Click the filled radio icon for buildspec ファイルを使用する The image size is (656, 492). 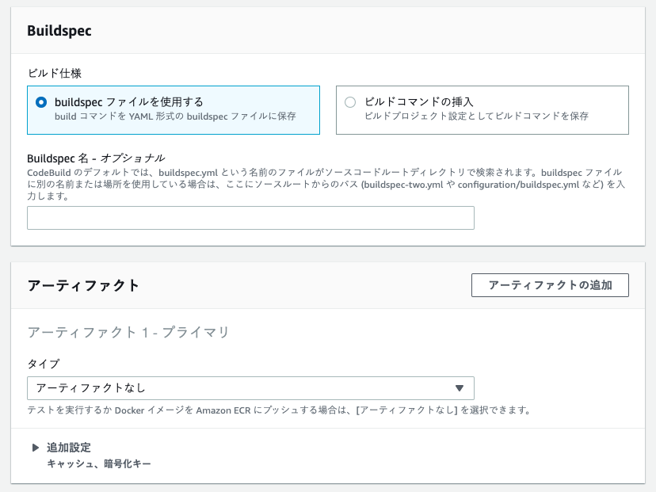point(38,103)
